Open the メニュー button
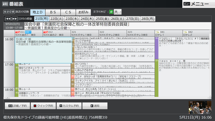This screenshot has height=121, width=215. pyautogui.click(x=199, y=4)
